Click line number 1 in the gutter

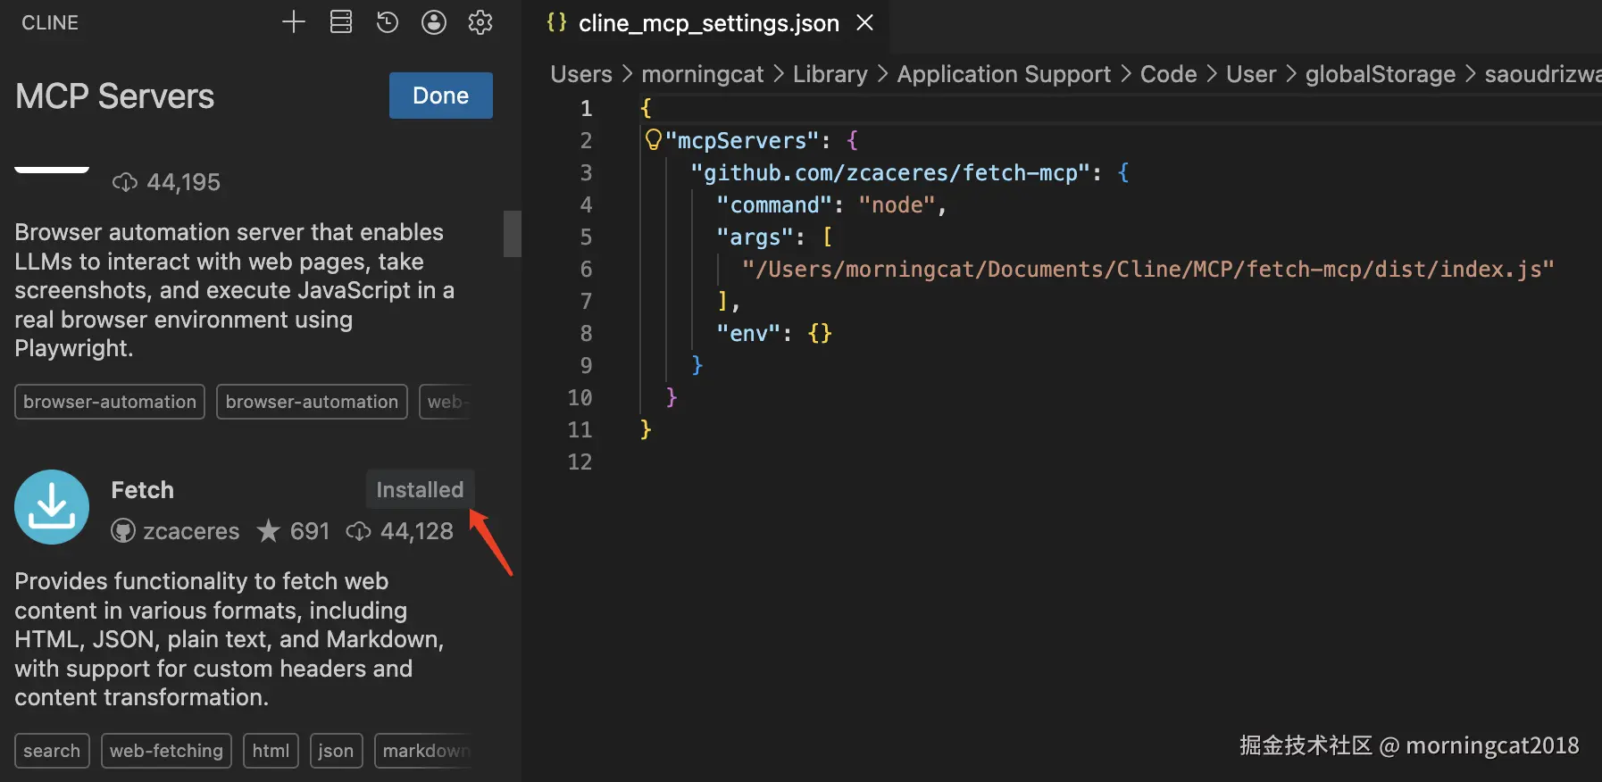coord(586,109)
